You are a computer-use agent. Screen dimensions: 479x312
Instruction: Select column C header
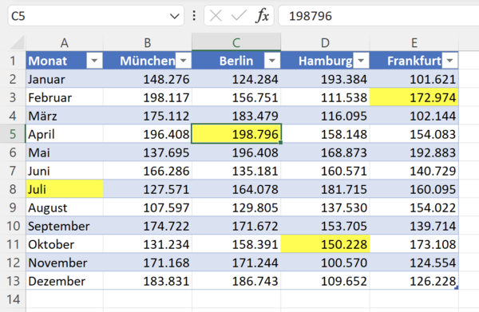pos(236,42)
